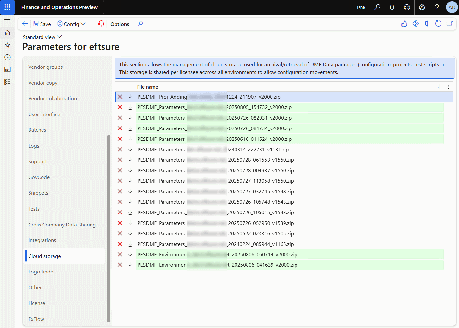Click the sidebar tab list scrollbar

(x=109, y=229)
